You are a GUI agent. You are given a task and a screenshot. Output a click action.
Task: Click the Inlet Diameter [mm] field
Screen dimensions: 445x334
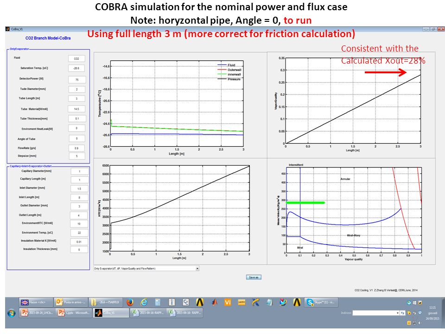[79, 189]
